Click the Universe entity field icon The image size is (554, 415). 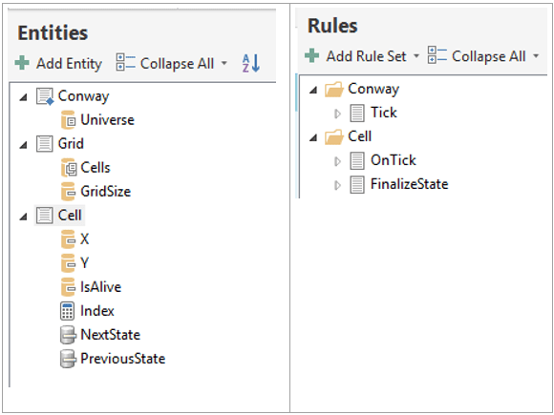tap(68, 120)
